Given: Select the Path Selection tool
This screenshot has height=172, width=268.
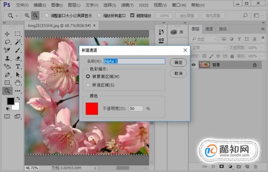Looking at the screenshot, I should click(x=18, y=75).
